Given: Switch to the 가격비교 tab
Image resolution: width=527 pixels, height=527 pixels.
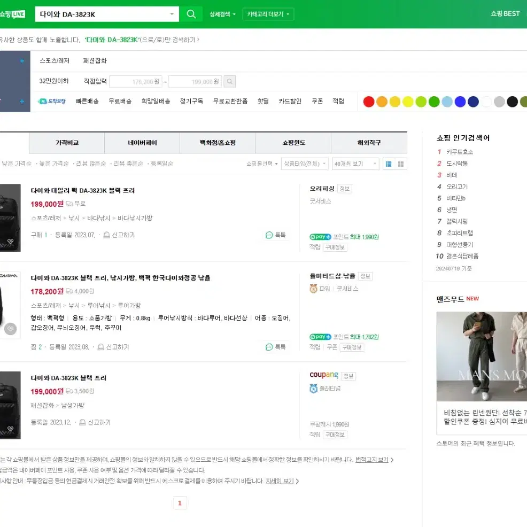Looking at the screenshot, I should coord(67,143).
